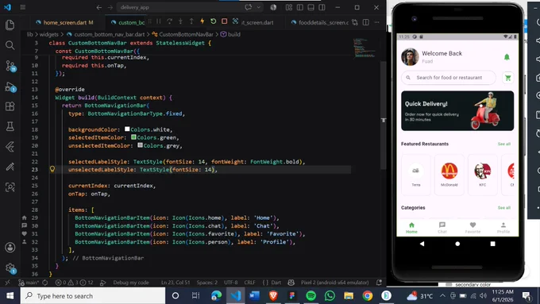Click the widgets breadcrumb segment
Viewport: 540px width, 304px height.
pyautogui.click(x=48, y=34)
